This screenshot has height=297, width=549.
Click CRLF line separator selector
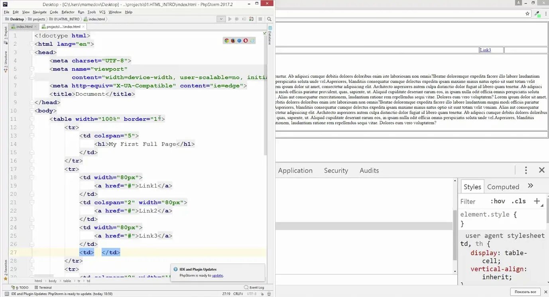[x=238, y=294]
